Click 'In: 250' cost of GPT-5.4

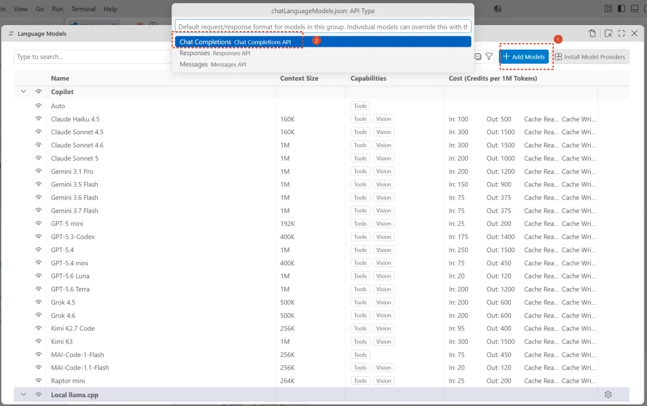click(x=458, y=250)
